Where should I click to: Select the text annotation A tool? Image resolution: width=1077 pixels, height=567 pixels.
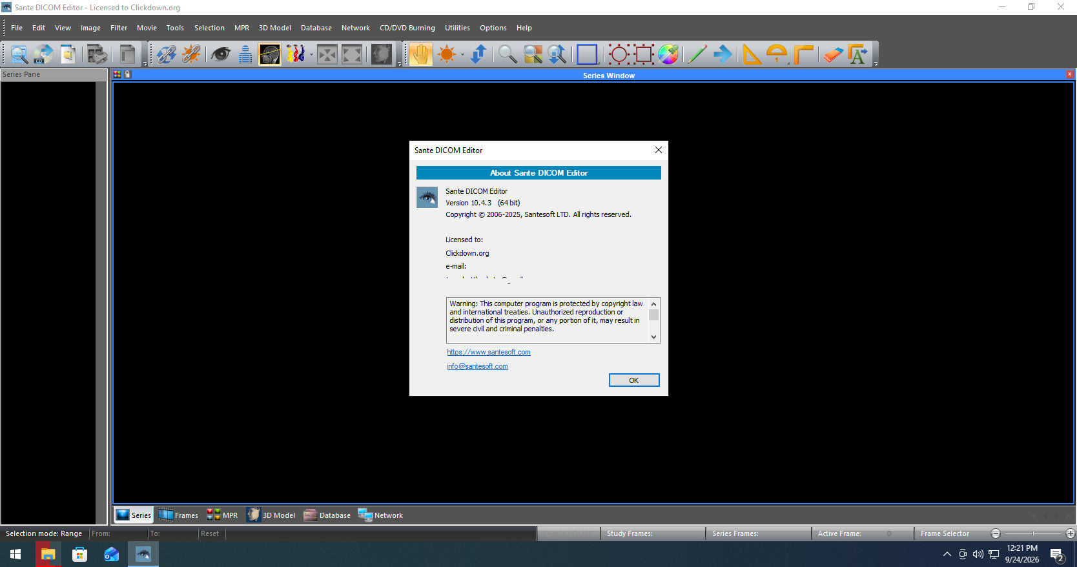tap(857, 54)
